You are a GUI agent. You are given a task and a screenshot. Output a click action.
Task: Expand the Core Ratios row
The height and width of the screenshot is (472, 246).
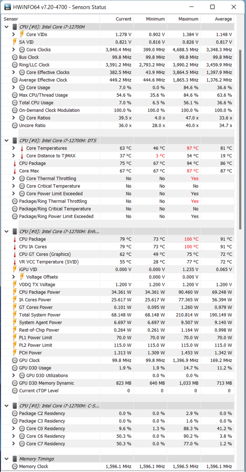[x=14, y=118]
